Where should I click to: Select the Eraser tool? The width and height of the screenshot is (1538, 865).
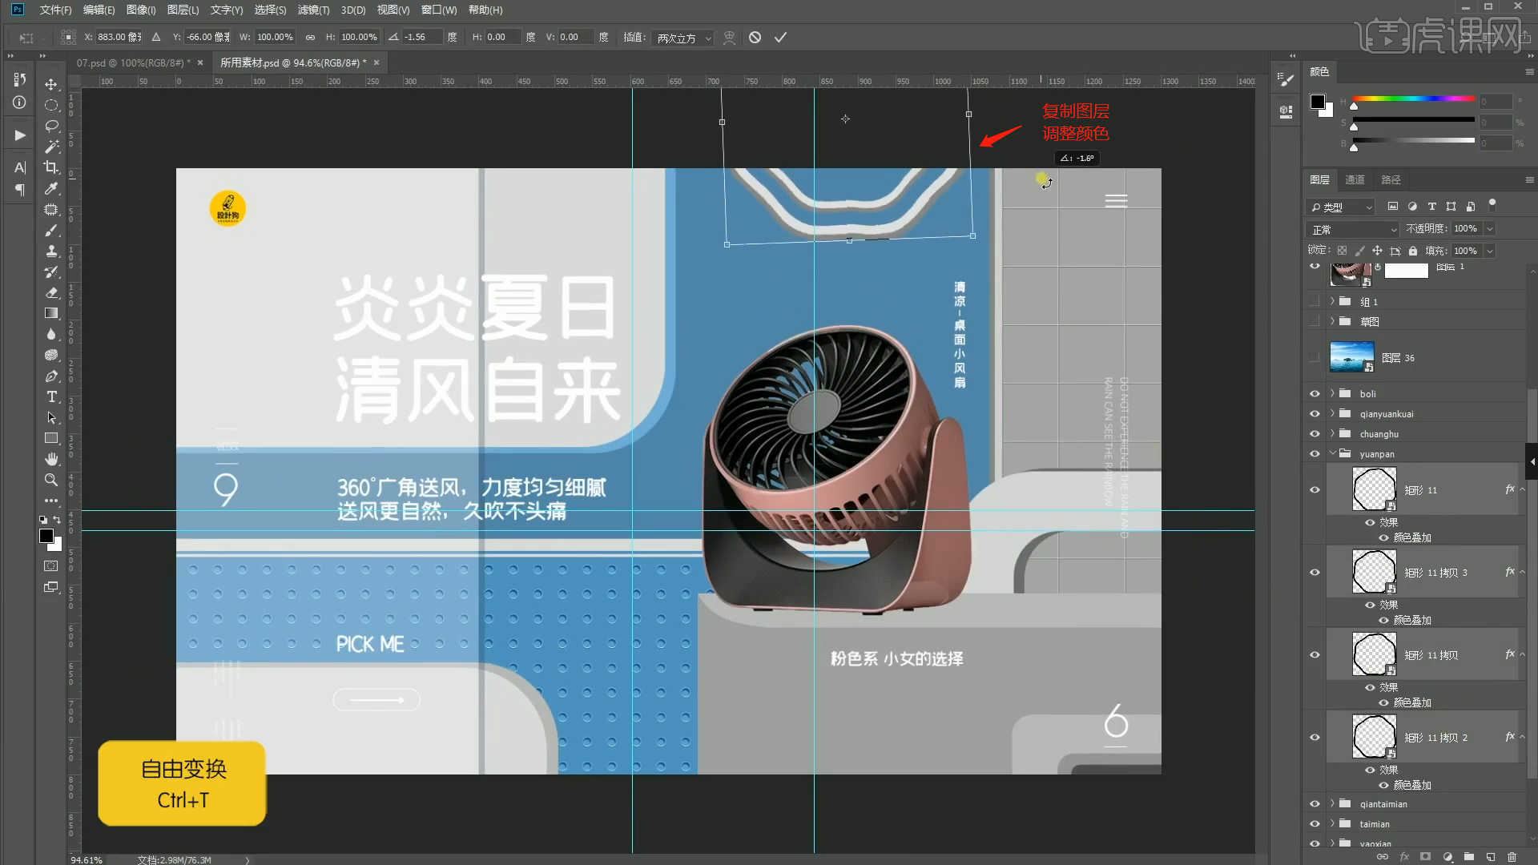point(51,292)
